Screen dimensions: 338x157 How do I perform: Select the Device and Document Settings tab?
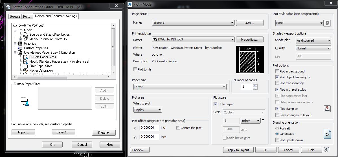[56, 16]
